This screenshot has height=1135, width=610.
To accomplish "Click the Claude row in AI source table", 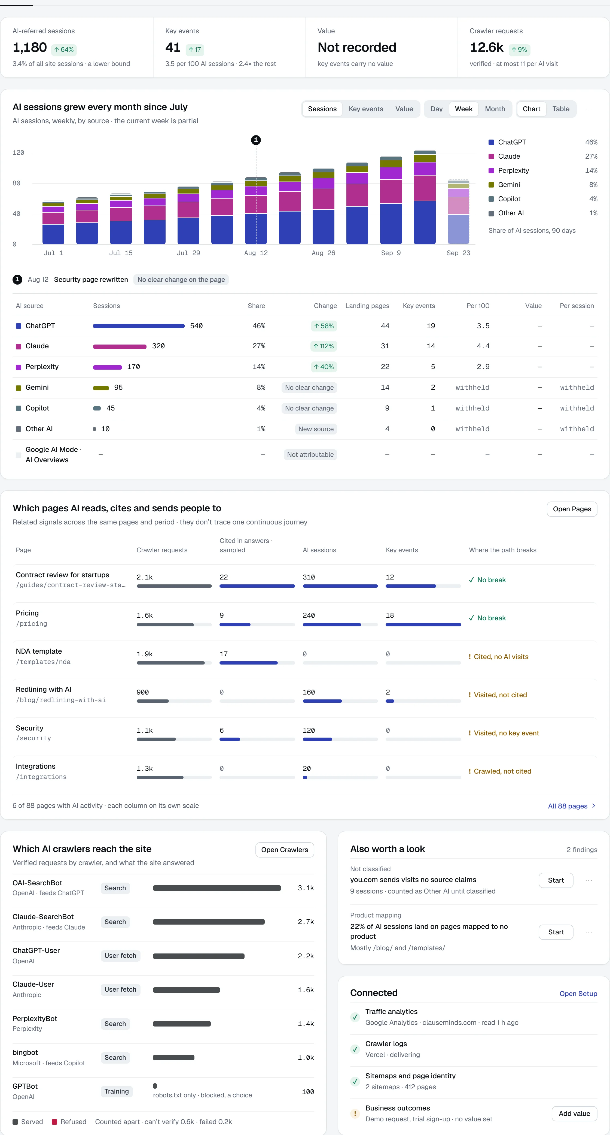I will click(304, 346).
